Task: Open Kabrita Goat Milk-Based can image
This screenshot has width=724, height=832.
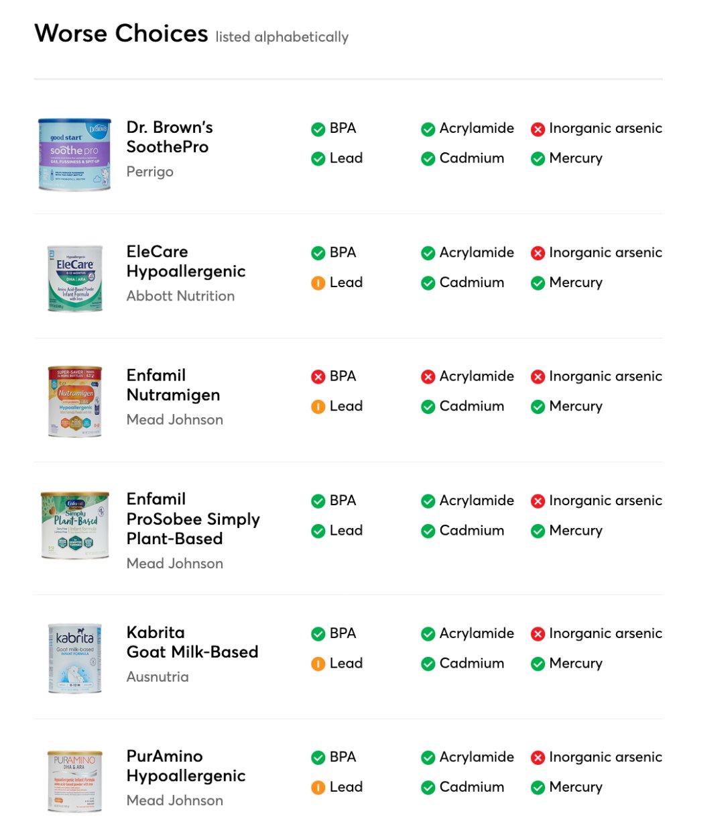Action: point(74,658)
